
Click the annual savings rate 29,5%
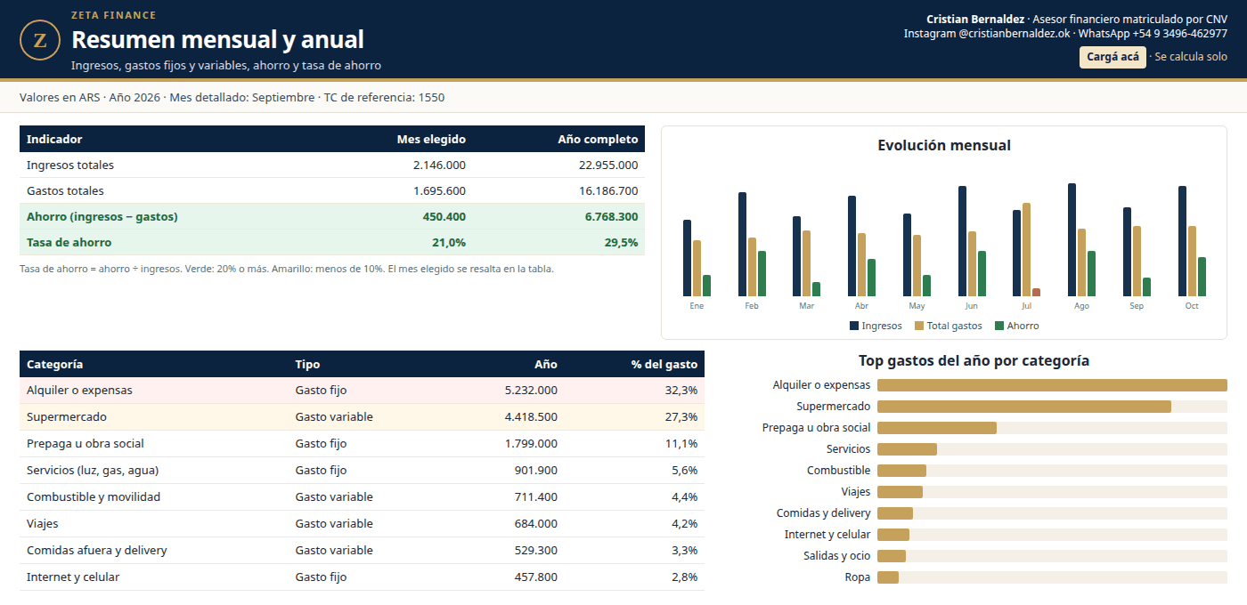click(x=622, y=242)
